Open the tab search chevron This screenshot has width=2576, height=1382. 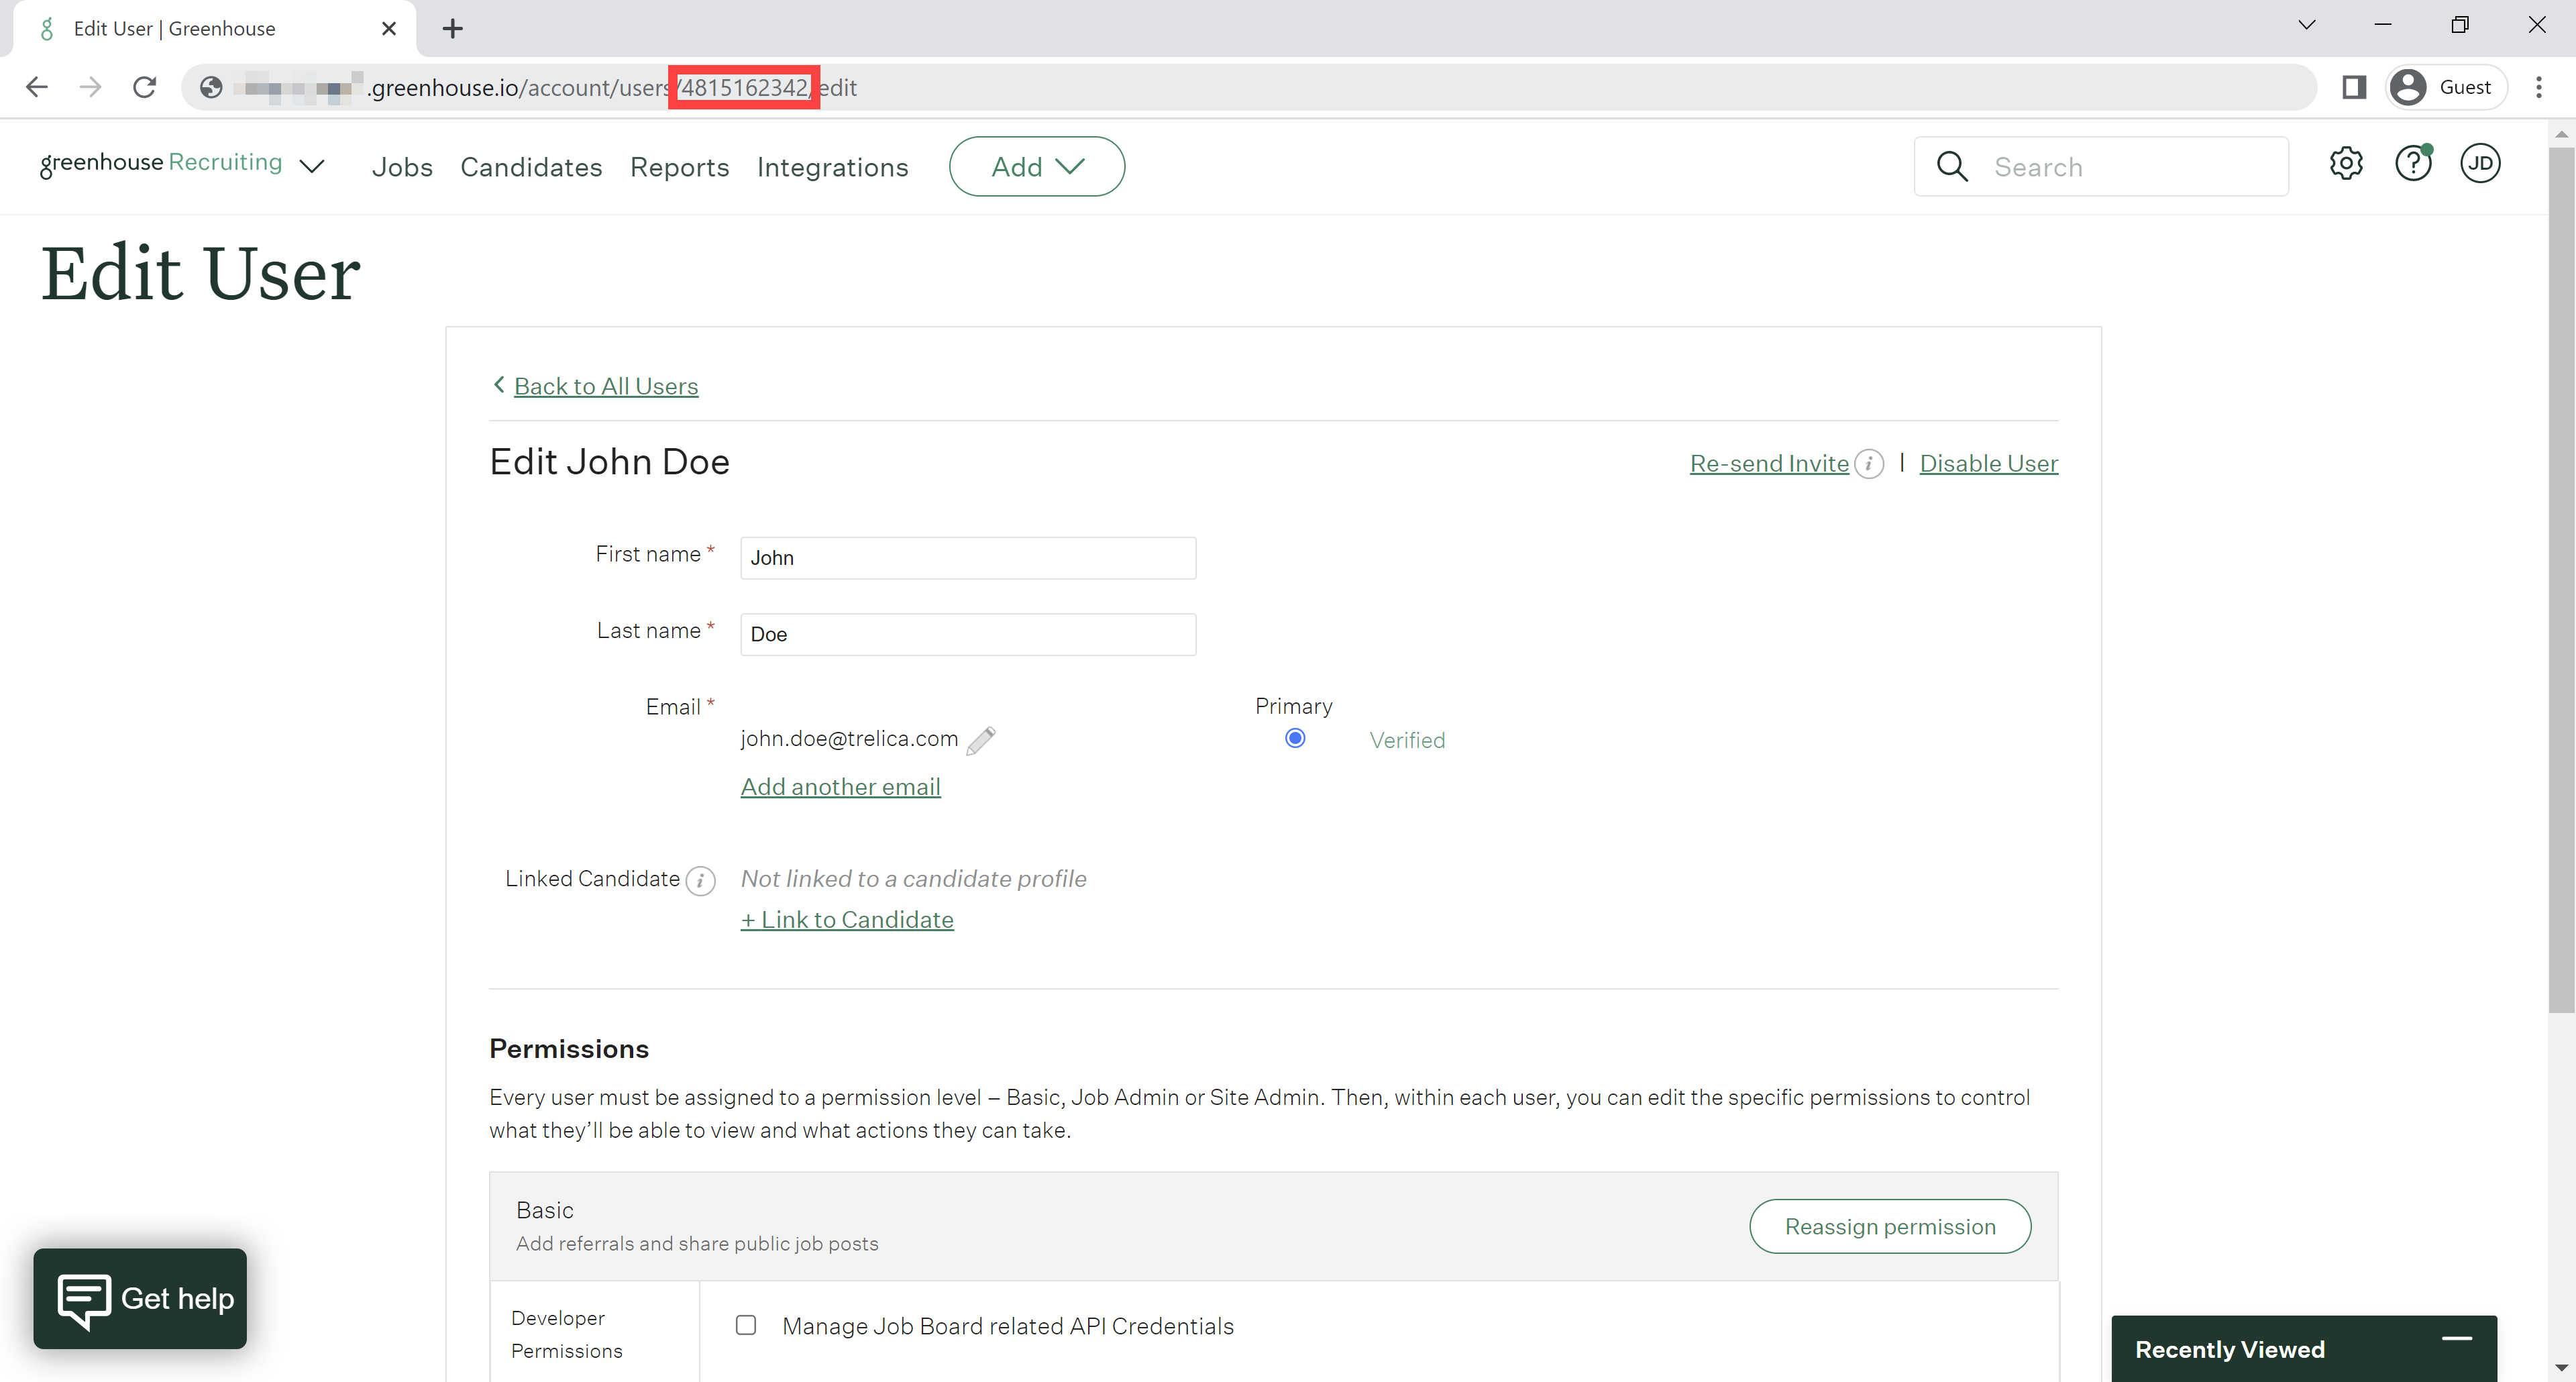(2306, 25)
